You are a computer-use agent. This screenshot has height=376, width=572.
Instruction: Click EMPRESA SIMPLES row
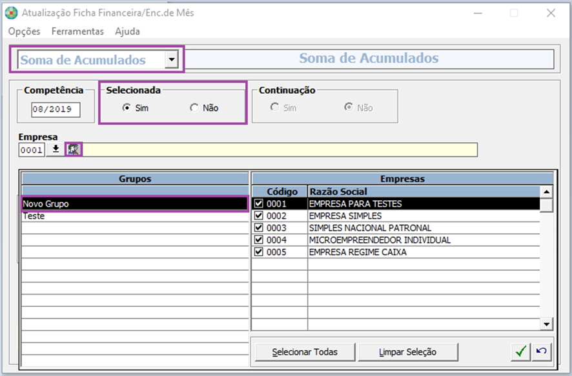click(396, 216)
